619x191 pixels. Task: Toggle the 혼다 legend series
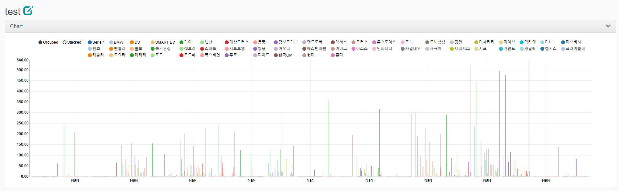pos(337,55)
